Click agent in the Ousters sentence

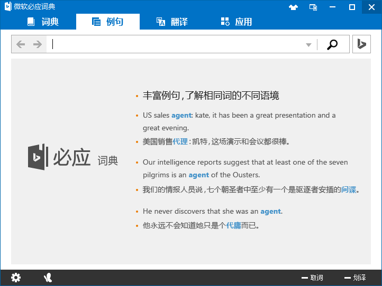click(x=198, y=175)
